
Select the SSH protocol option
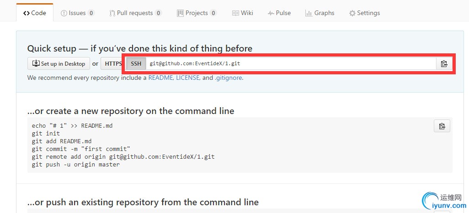pos(136,64)
